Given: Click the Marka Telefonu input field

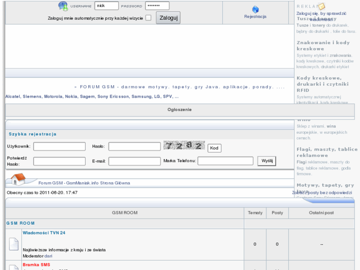Looking at the screenshot, I should 225,161.
